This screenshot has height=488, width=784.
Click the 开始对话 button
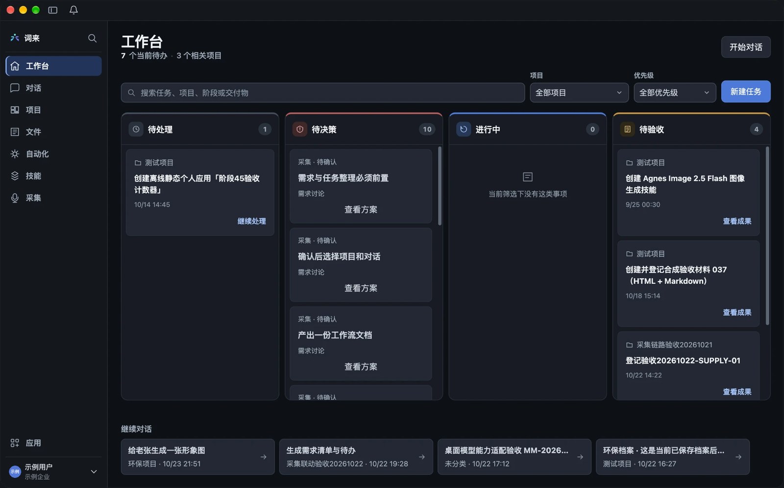pos(746,47)
